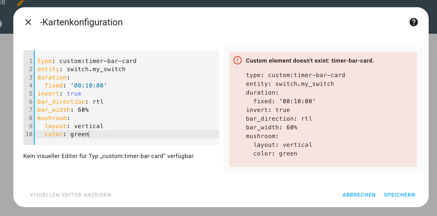The image size is (437, 216).
Task: Close the Kartenkonfiguration dialog with the X
Action: pyautogui.click(x=28, y=22)
